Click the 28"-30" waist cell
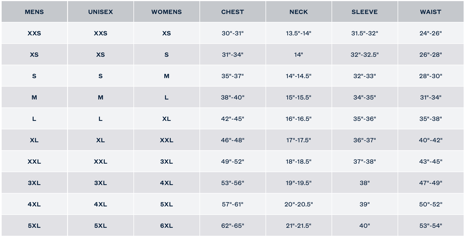465x236 pixels. tap(431, 76)
